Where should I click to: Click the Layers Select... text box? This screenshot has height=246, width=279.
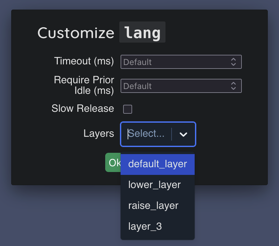146,134
